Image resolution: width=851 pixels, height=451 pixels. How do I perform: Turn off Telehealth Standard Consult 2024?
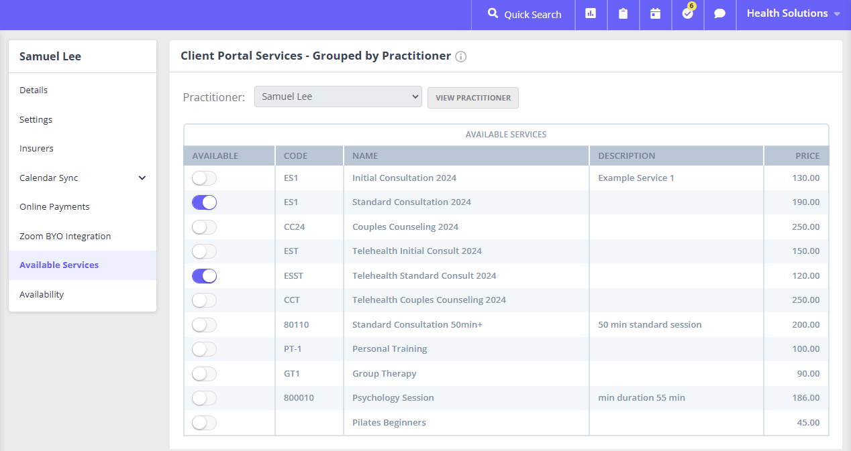coord(204,275)
